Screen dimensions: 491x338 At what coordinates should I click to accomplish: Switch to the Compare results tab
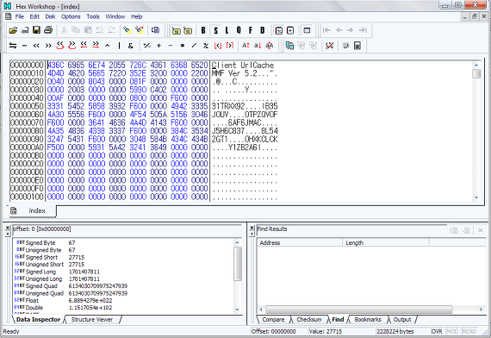point(273,320)
